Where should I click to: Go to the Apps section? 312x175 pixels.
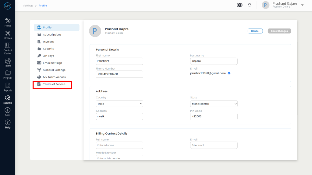(7, 112)
